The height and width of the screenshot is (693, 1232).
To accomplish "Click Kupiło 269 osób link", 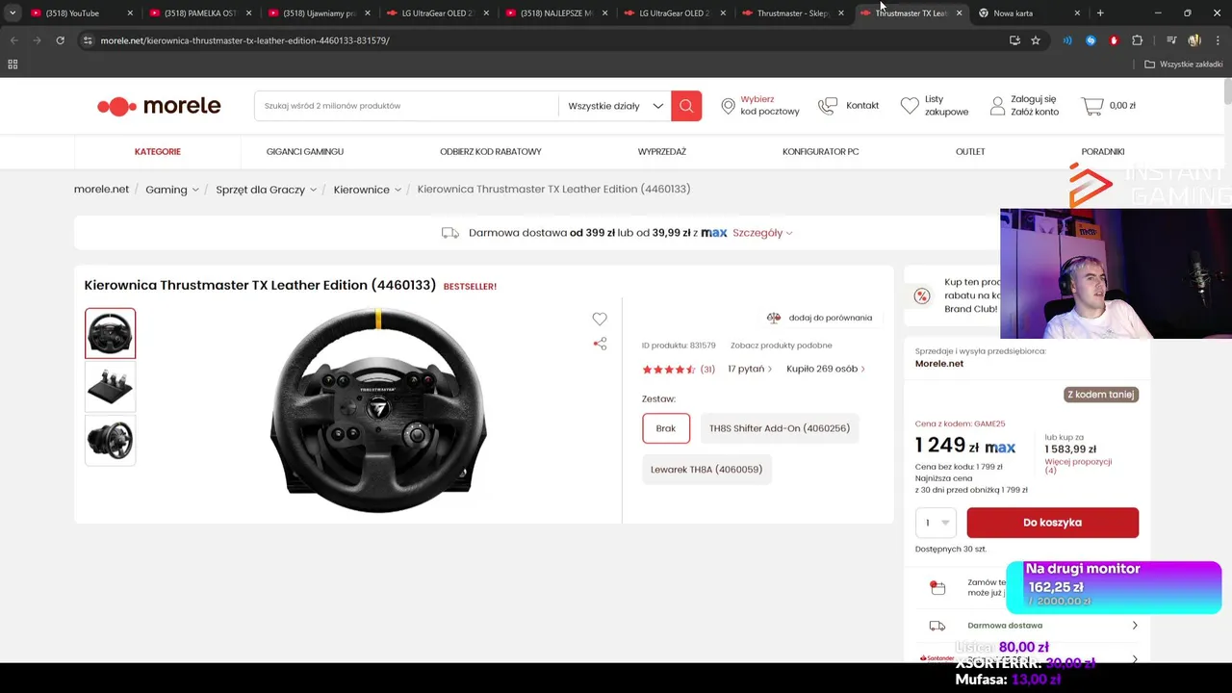I will pyautogui.click(x=826, y=369).
